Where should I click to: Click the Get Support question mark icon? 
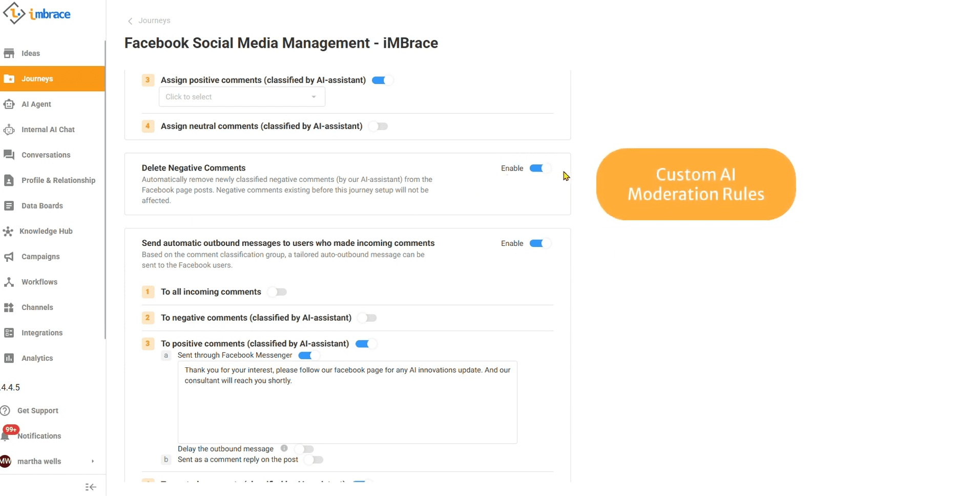pos(5,411)
